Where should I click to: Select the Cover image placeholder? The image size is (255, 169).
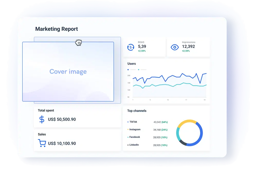click(68, 72)
